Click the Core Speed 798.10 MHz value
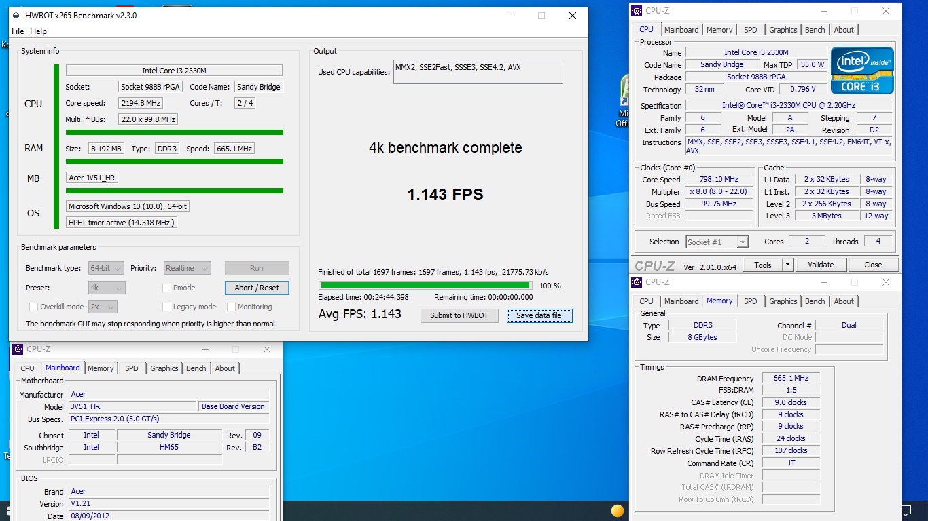The image size is (928, 521). pos(719,180)
